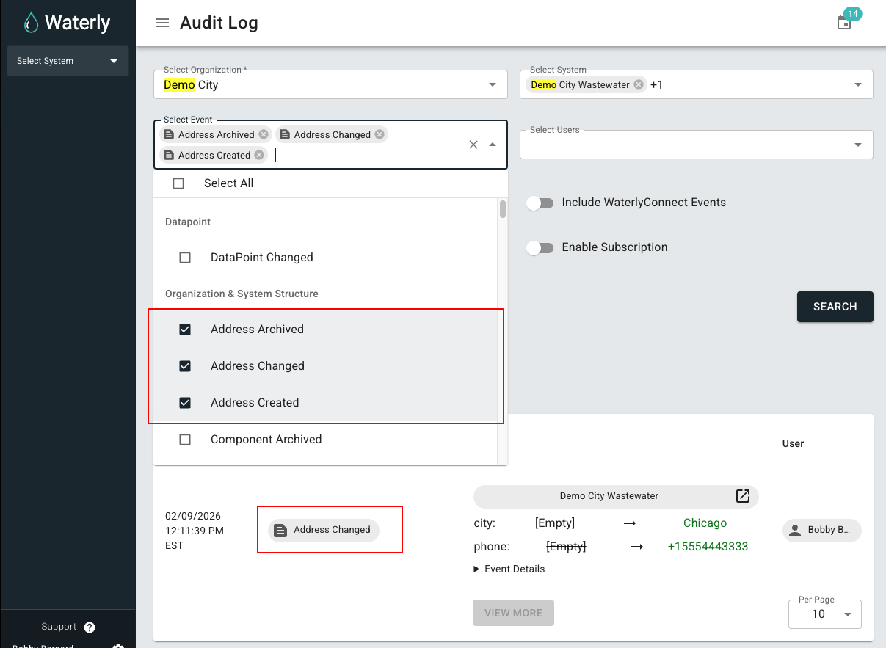Enable Include WaterlyConnect Events toggle
Image resolution: width=886 pixels, height=648 pixels.
540,203
